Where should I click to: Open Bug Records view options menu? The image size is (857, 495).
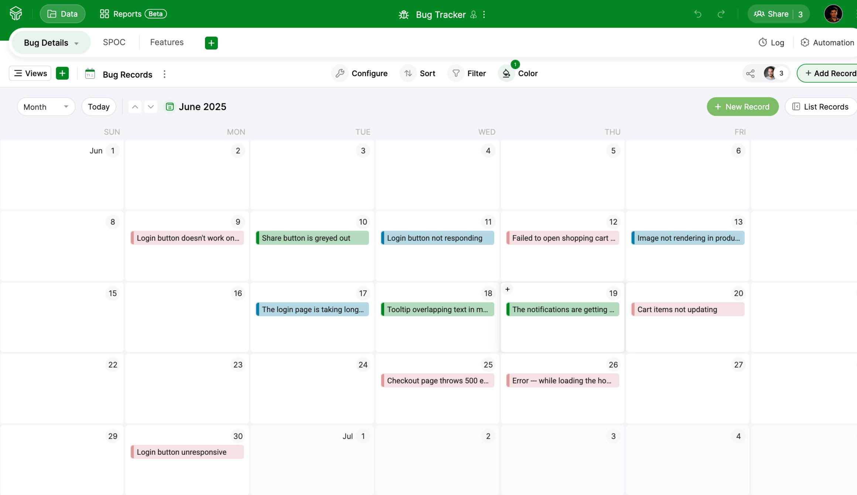pyautogui.click(x=164, y=74)
